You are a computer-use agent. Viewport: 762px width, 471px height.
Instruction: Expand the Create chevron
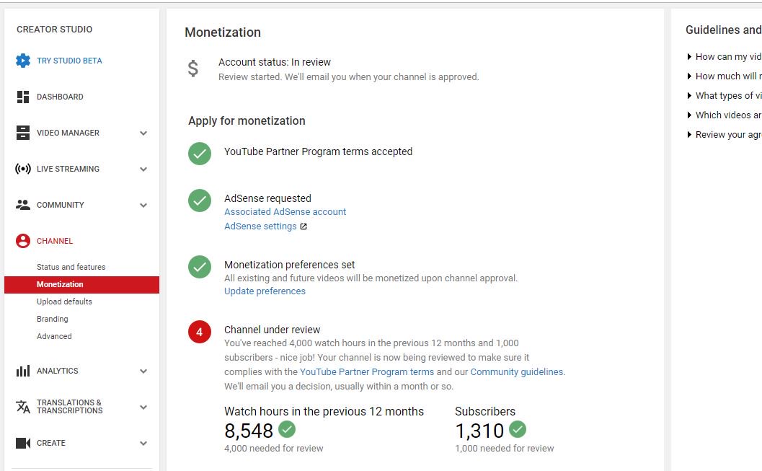click(143, 444)
